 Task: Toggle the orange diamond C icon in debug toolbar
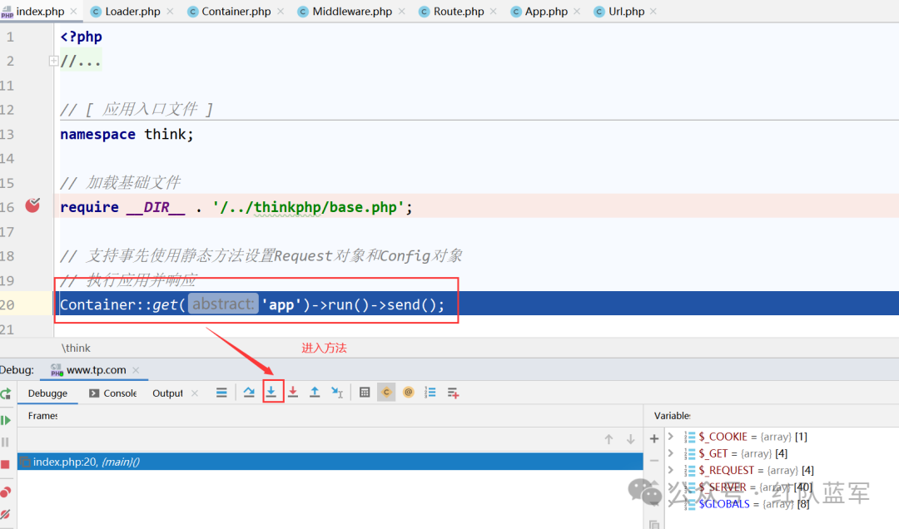(386, 393)
